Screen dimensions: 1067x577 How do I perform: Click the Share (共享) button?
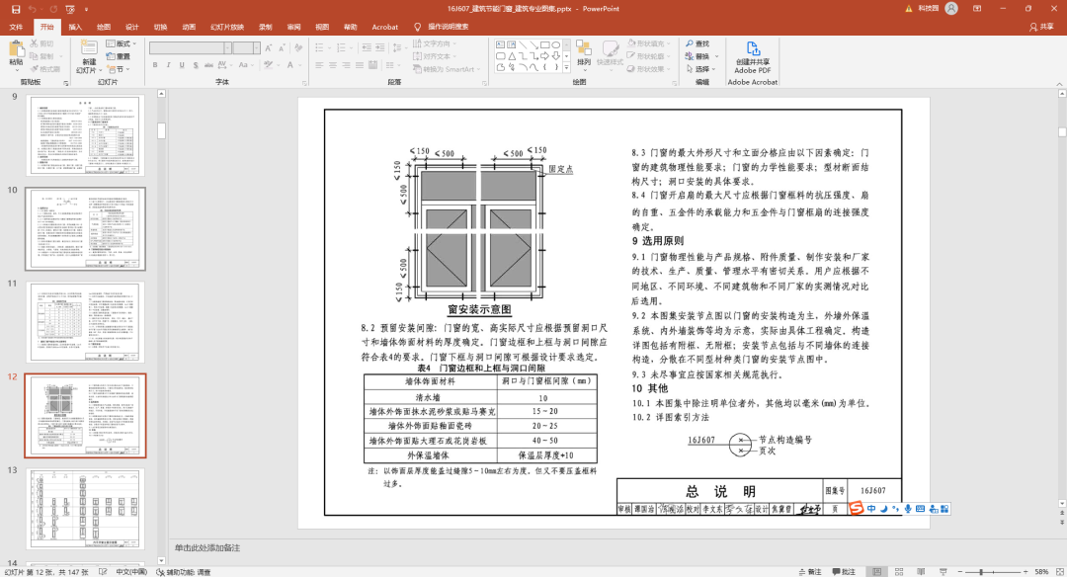coord(1041,28)
